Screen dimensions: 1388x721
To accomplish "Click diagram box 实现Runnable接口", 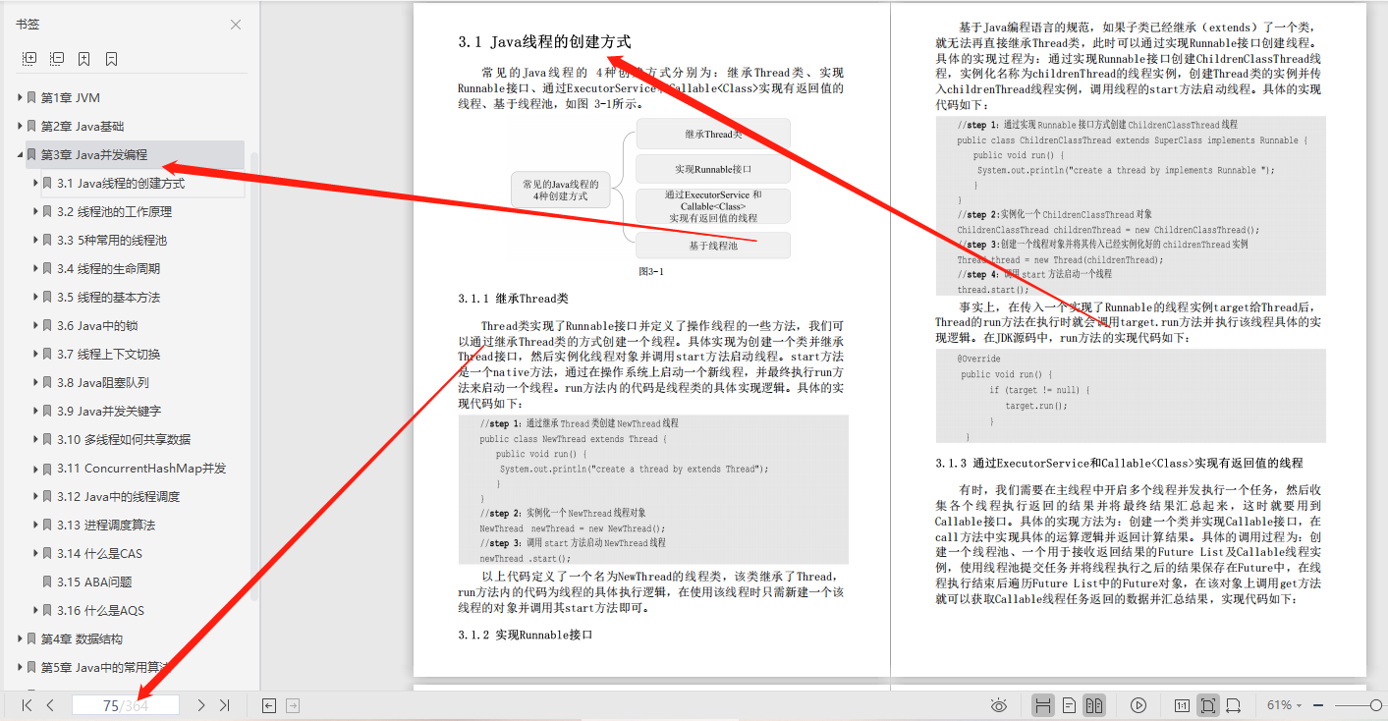I will 713,169.
